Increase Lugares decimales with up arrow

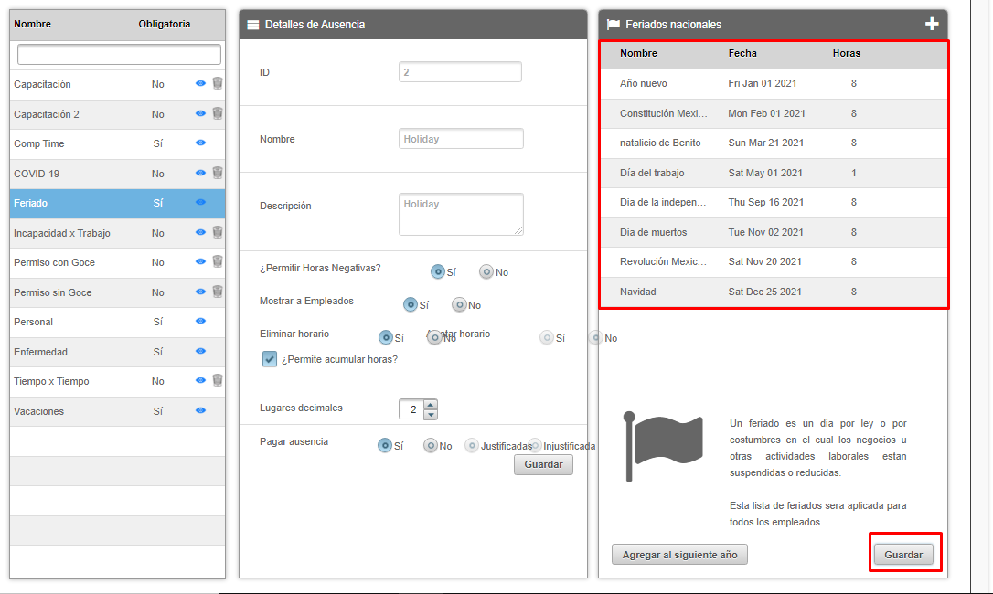(x=431, y=405)
